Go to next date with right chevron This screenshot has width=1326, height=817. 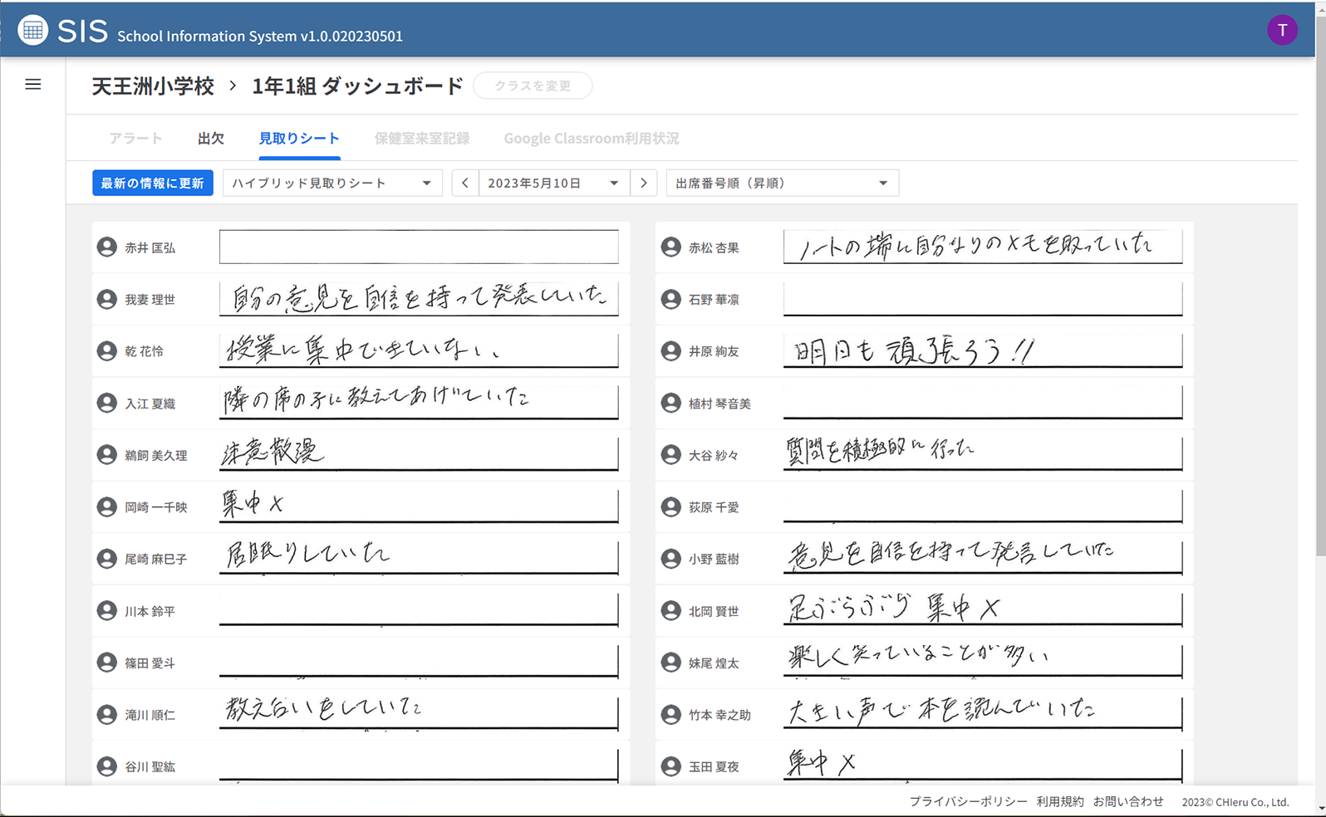644,183
